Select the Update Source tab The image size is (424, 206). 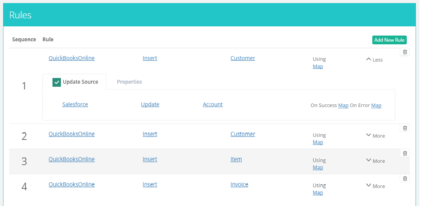point(80,82)
